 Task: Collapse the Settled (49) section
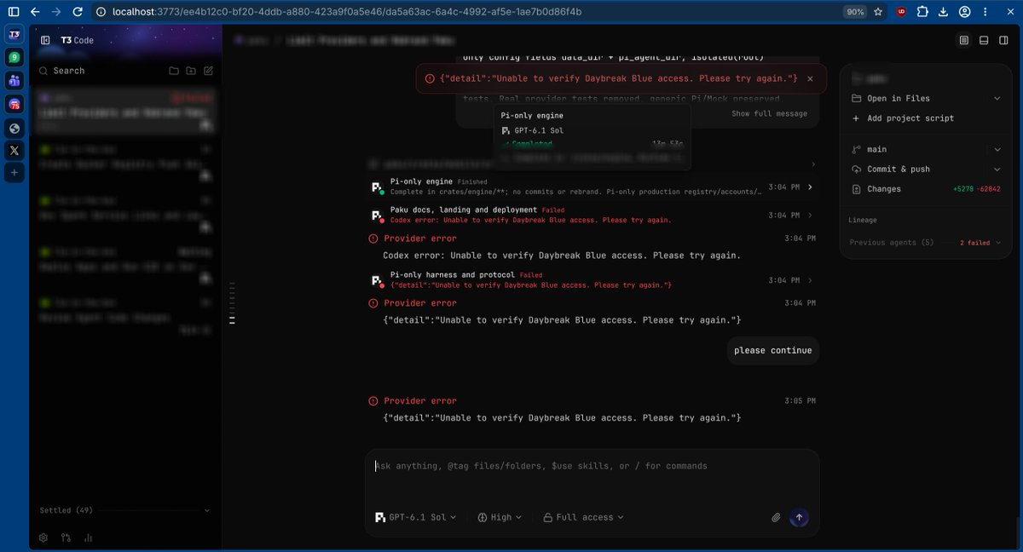(x=124, y=510)
